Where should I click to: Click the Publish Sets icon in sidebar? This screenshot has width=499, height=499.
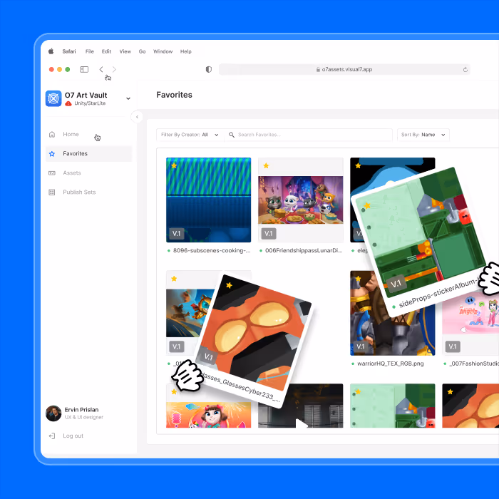52,192
